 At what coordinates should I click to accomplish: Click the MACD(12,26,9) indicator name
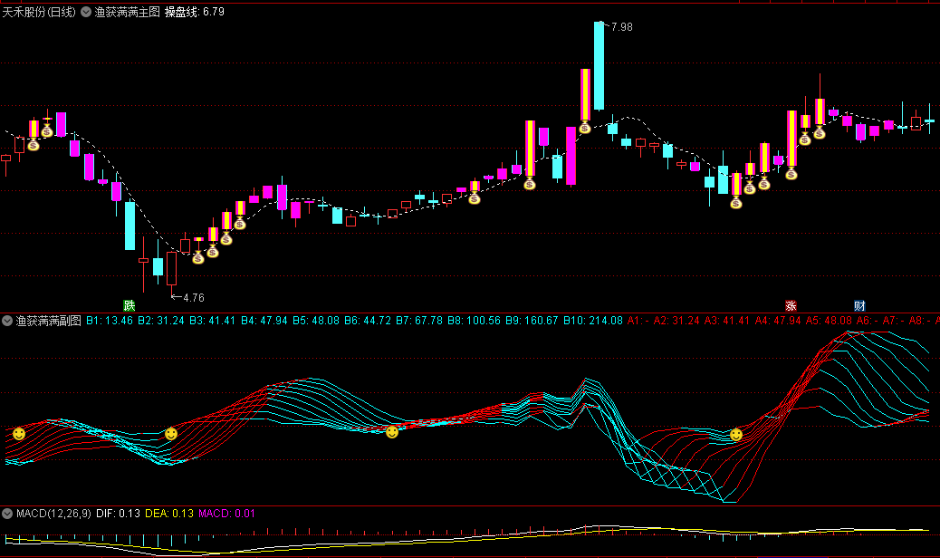[54, 514]
